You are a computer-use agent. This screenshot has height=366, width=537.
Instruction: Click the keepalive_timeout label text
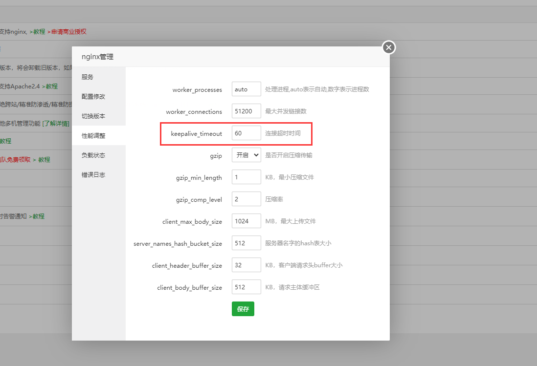tap(196, 133)
